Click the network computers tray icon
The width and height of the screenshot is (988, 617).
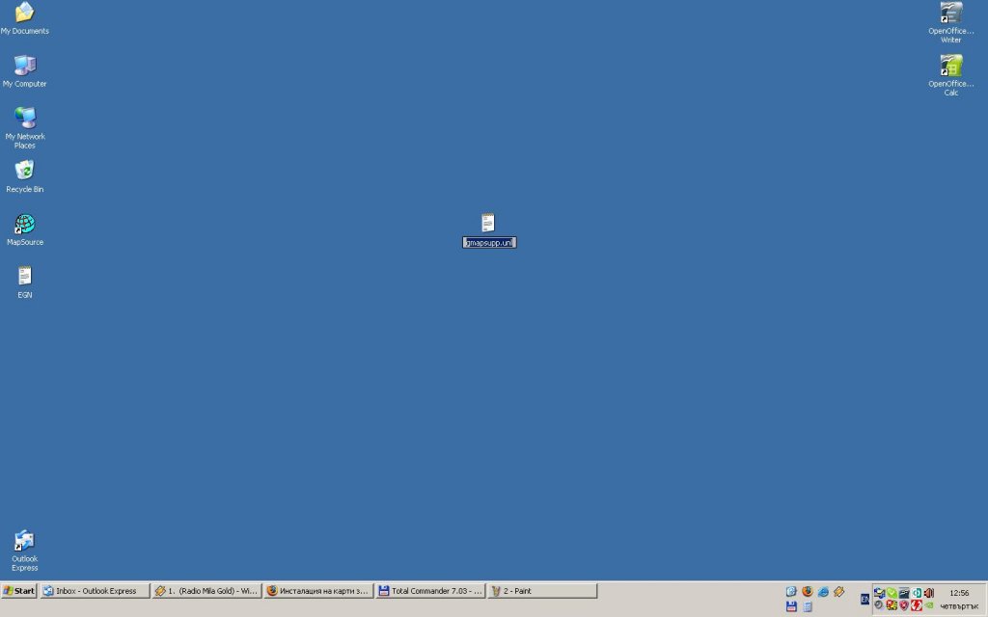pos(879,593)
